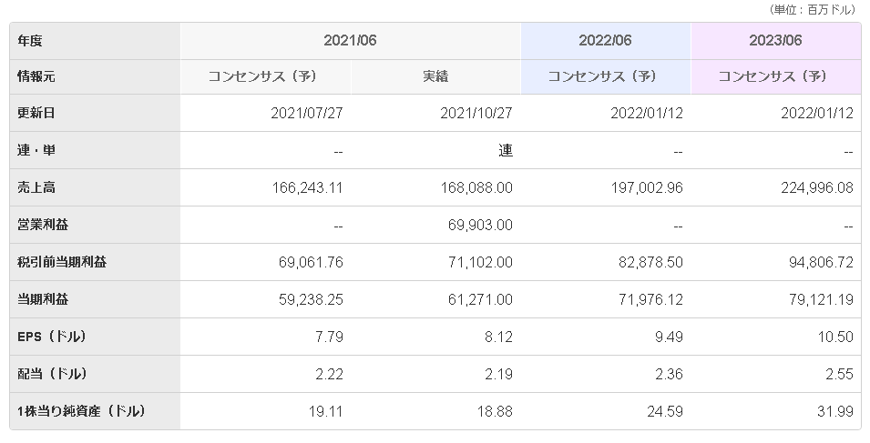Click the 年度 row label
This screenshot has width=870, height=443.
pos(30,41)
